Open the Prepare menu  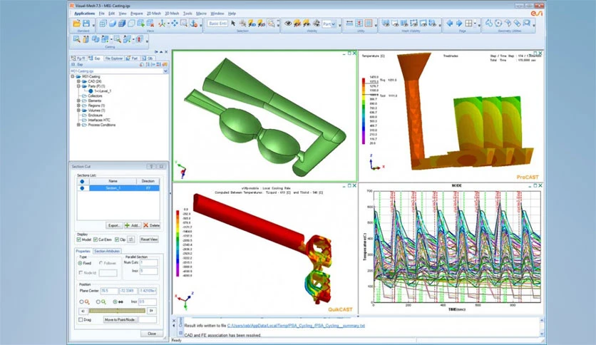coord(136,14)
